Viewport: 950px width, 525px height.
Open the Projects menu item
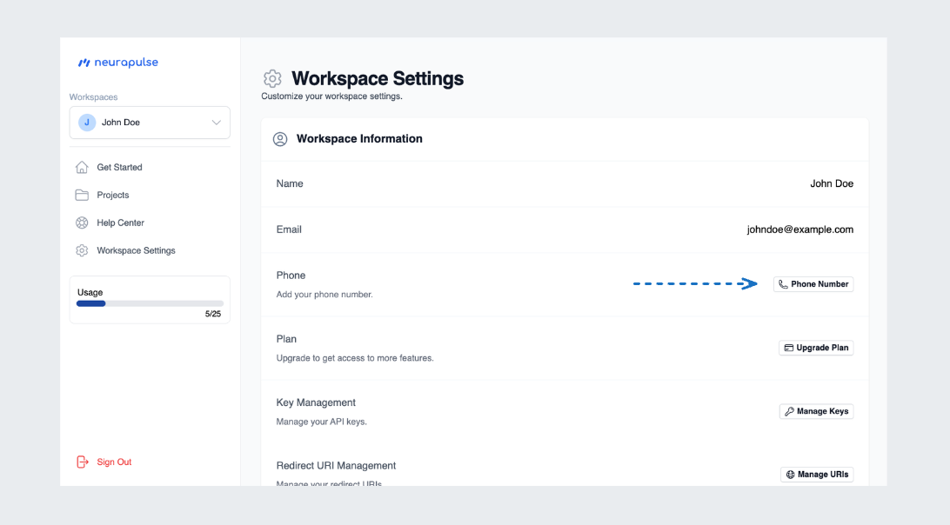(113, 195)
